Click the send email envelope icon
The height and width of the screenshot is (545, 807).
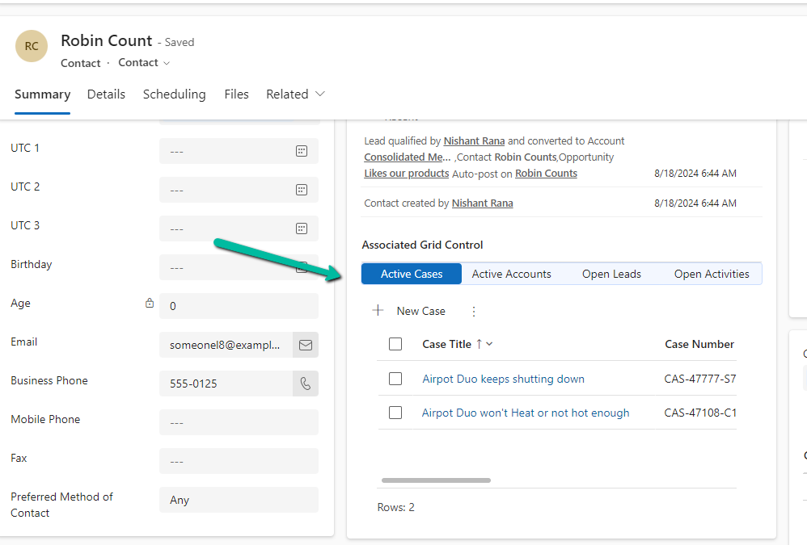(306, 345)
